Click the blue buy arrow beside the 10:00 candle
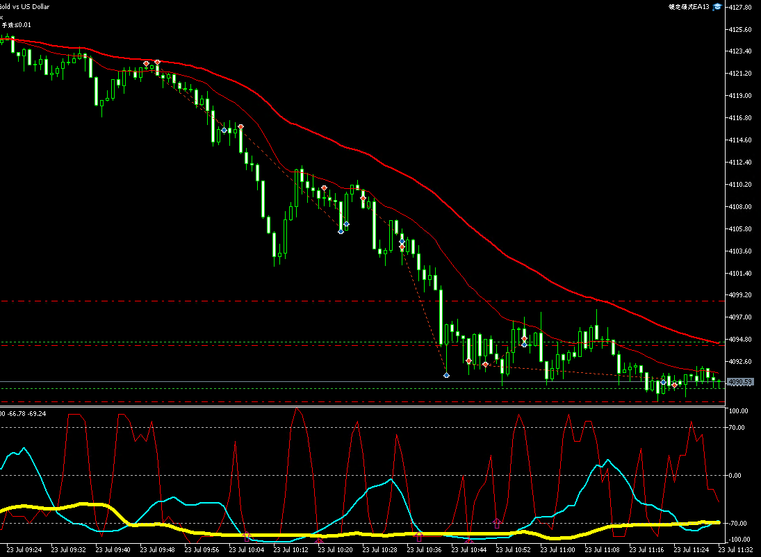This screenshot has width=761, height=557. coord(224,130)
